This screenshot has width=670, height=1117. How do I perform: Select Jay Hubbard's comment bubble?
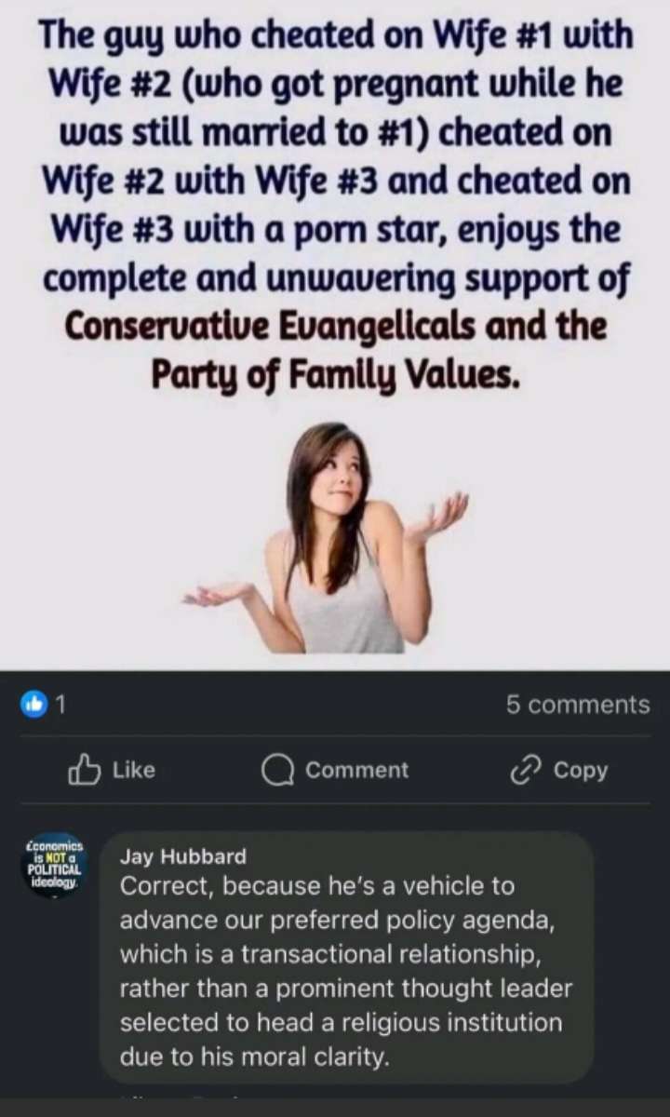[347, 957]
